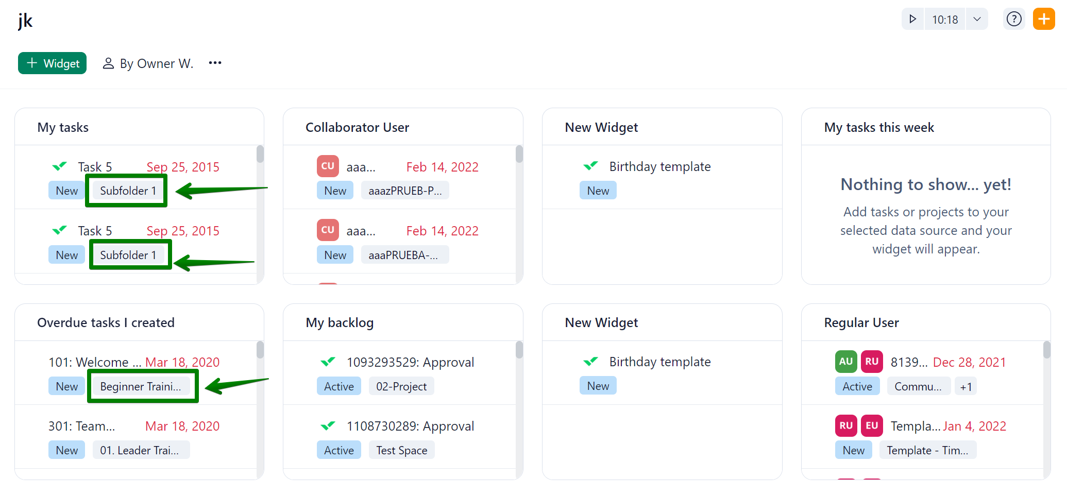
Task: Add a new Widget
Action: (x=53, y=63)
